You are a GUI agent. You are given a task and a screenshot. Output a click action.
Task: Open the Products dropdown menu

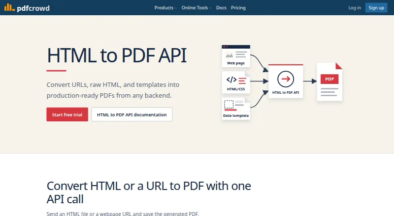click(165, 8)
